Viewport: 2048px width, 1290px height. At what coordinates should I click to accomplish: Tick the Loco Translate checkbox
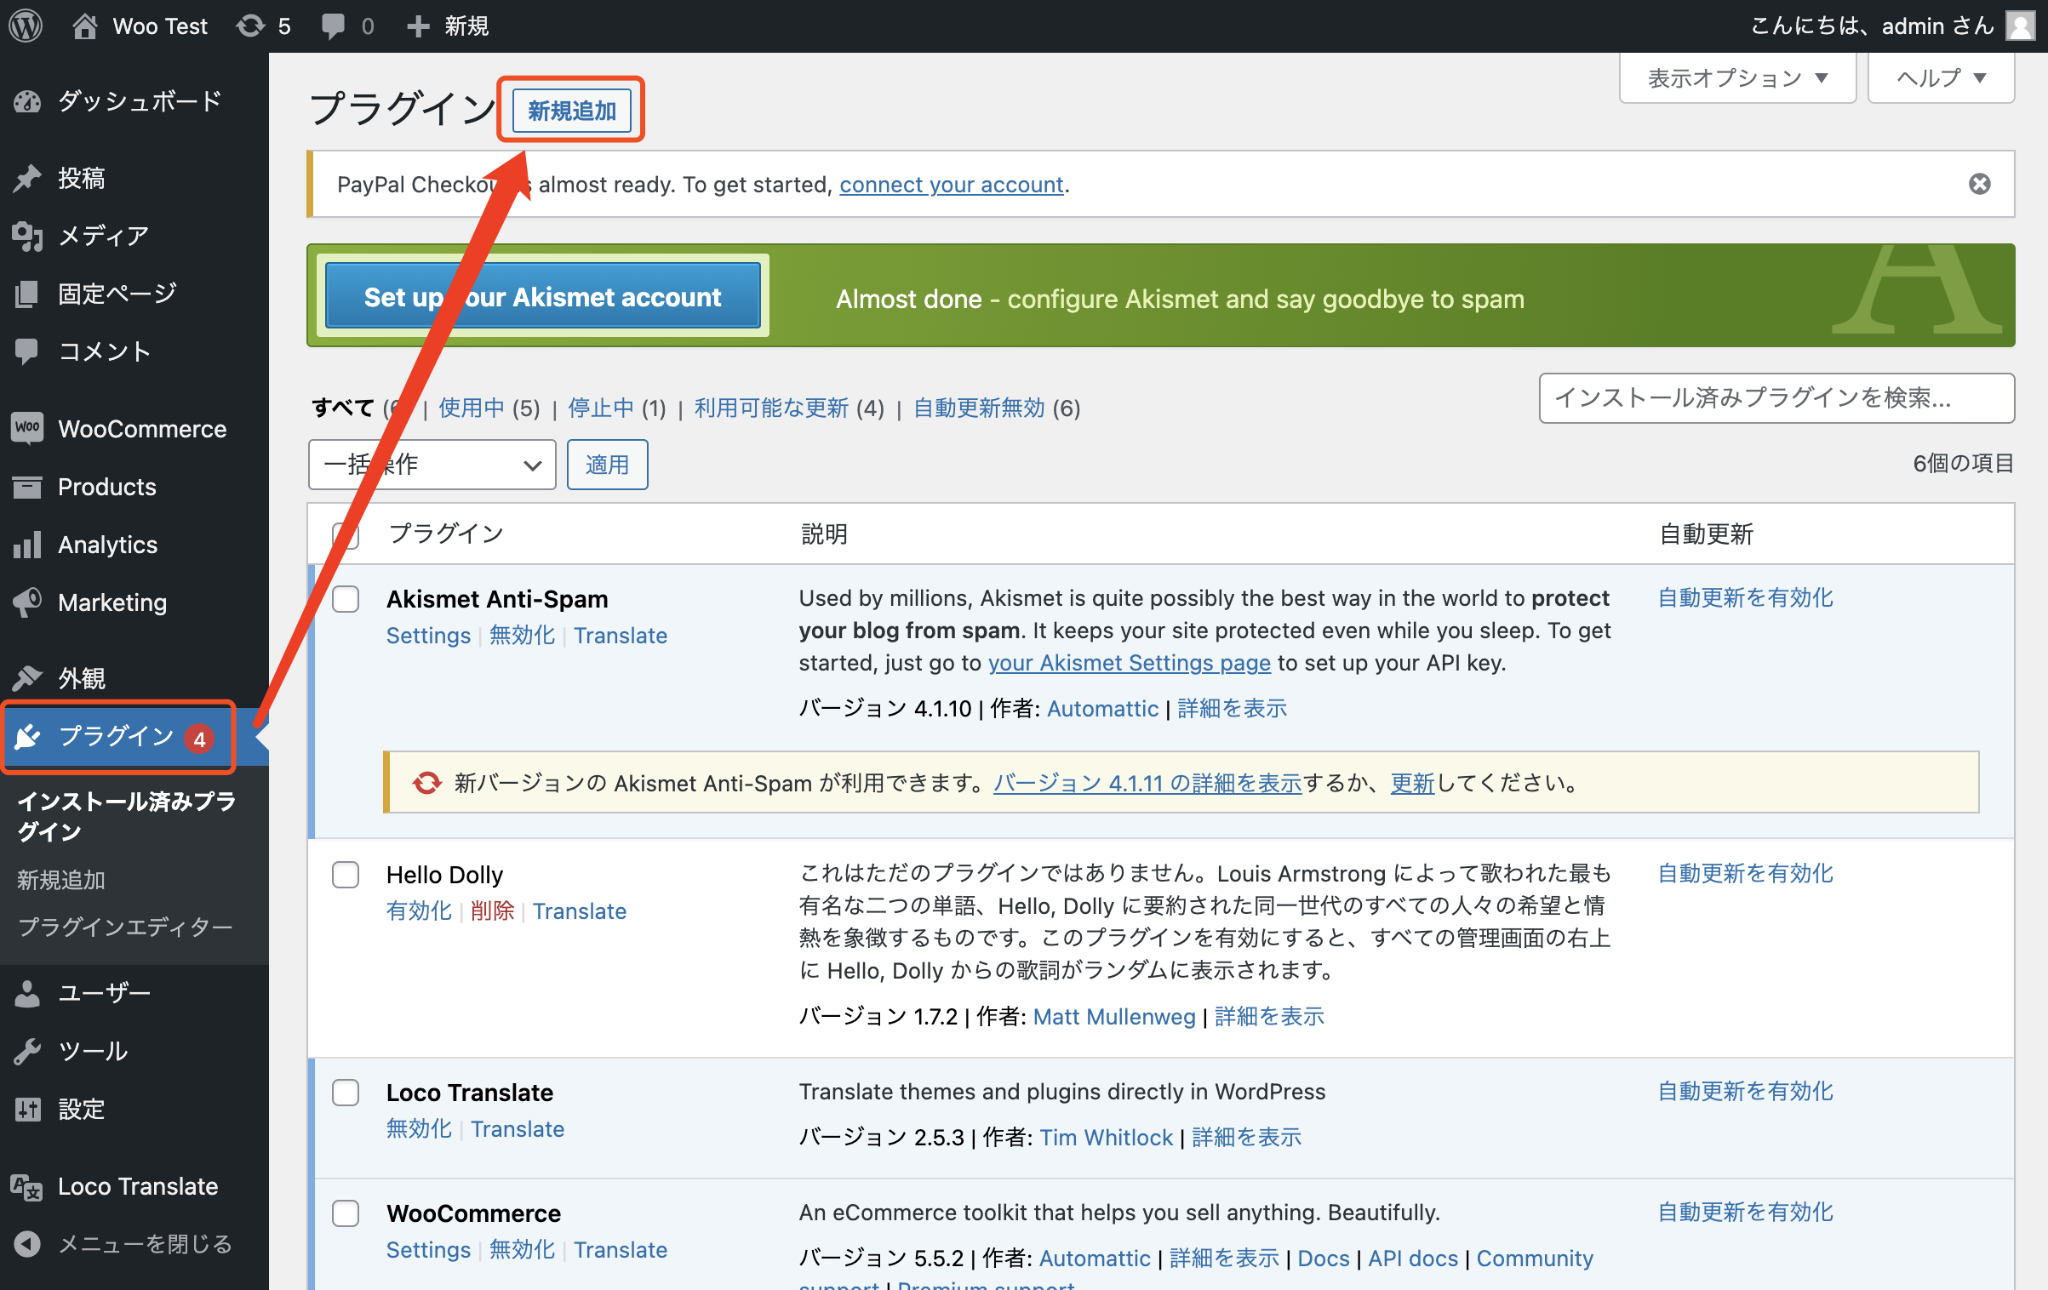[x=346, y=1093]
